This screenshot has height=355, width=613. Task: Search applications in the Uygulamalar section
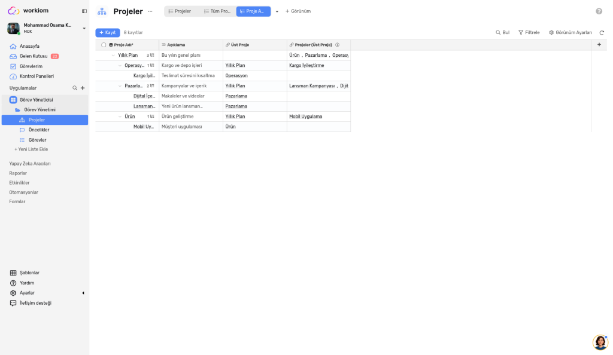click(x=75, y=88)
